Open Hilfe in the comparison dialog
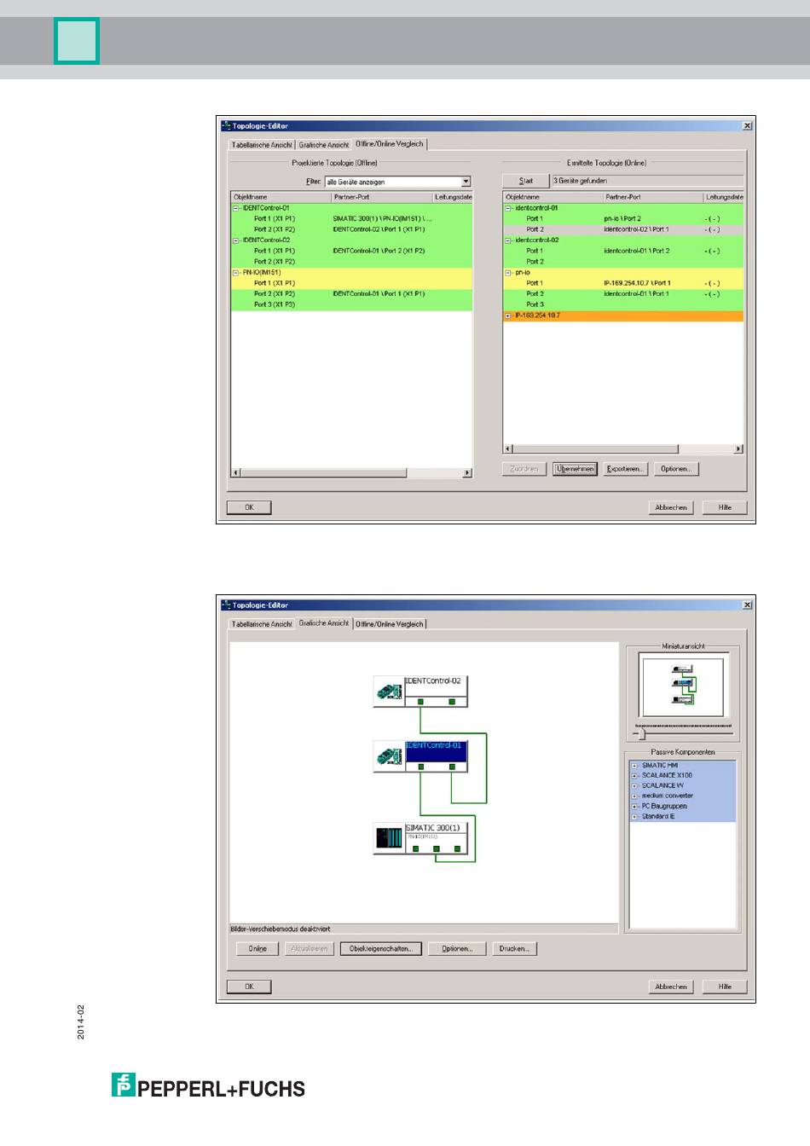This screenshot has width=810, height=1146. pos(725,507)
